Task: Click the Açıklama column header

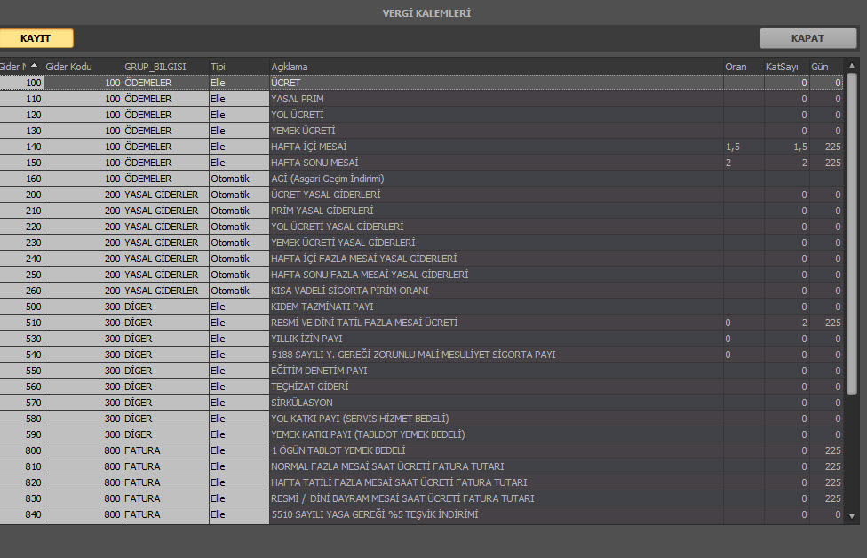Action: click(496, 67)
